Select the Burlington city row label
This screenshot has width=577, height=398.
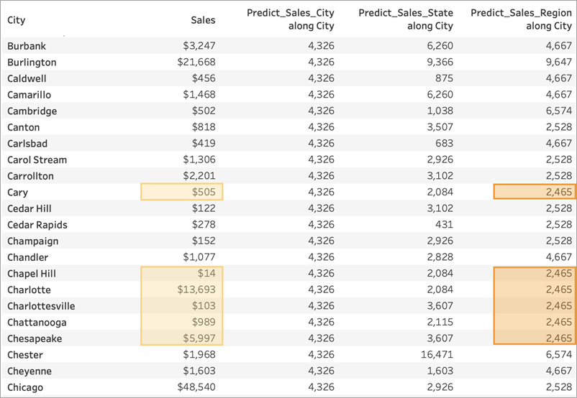[x=32, y=63]
